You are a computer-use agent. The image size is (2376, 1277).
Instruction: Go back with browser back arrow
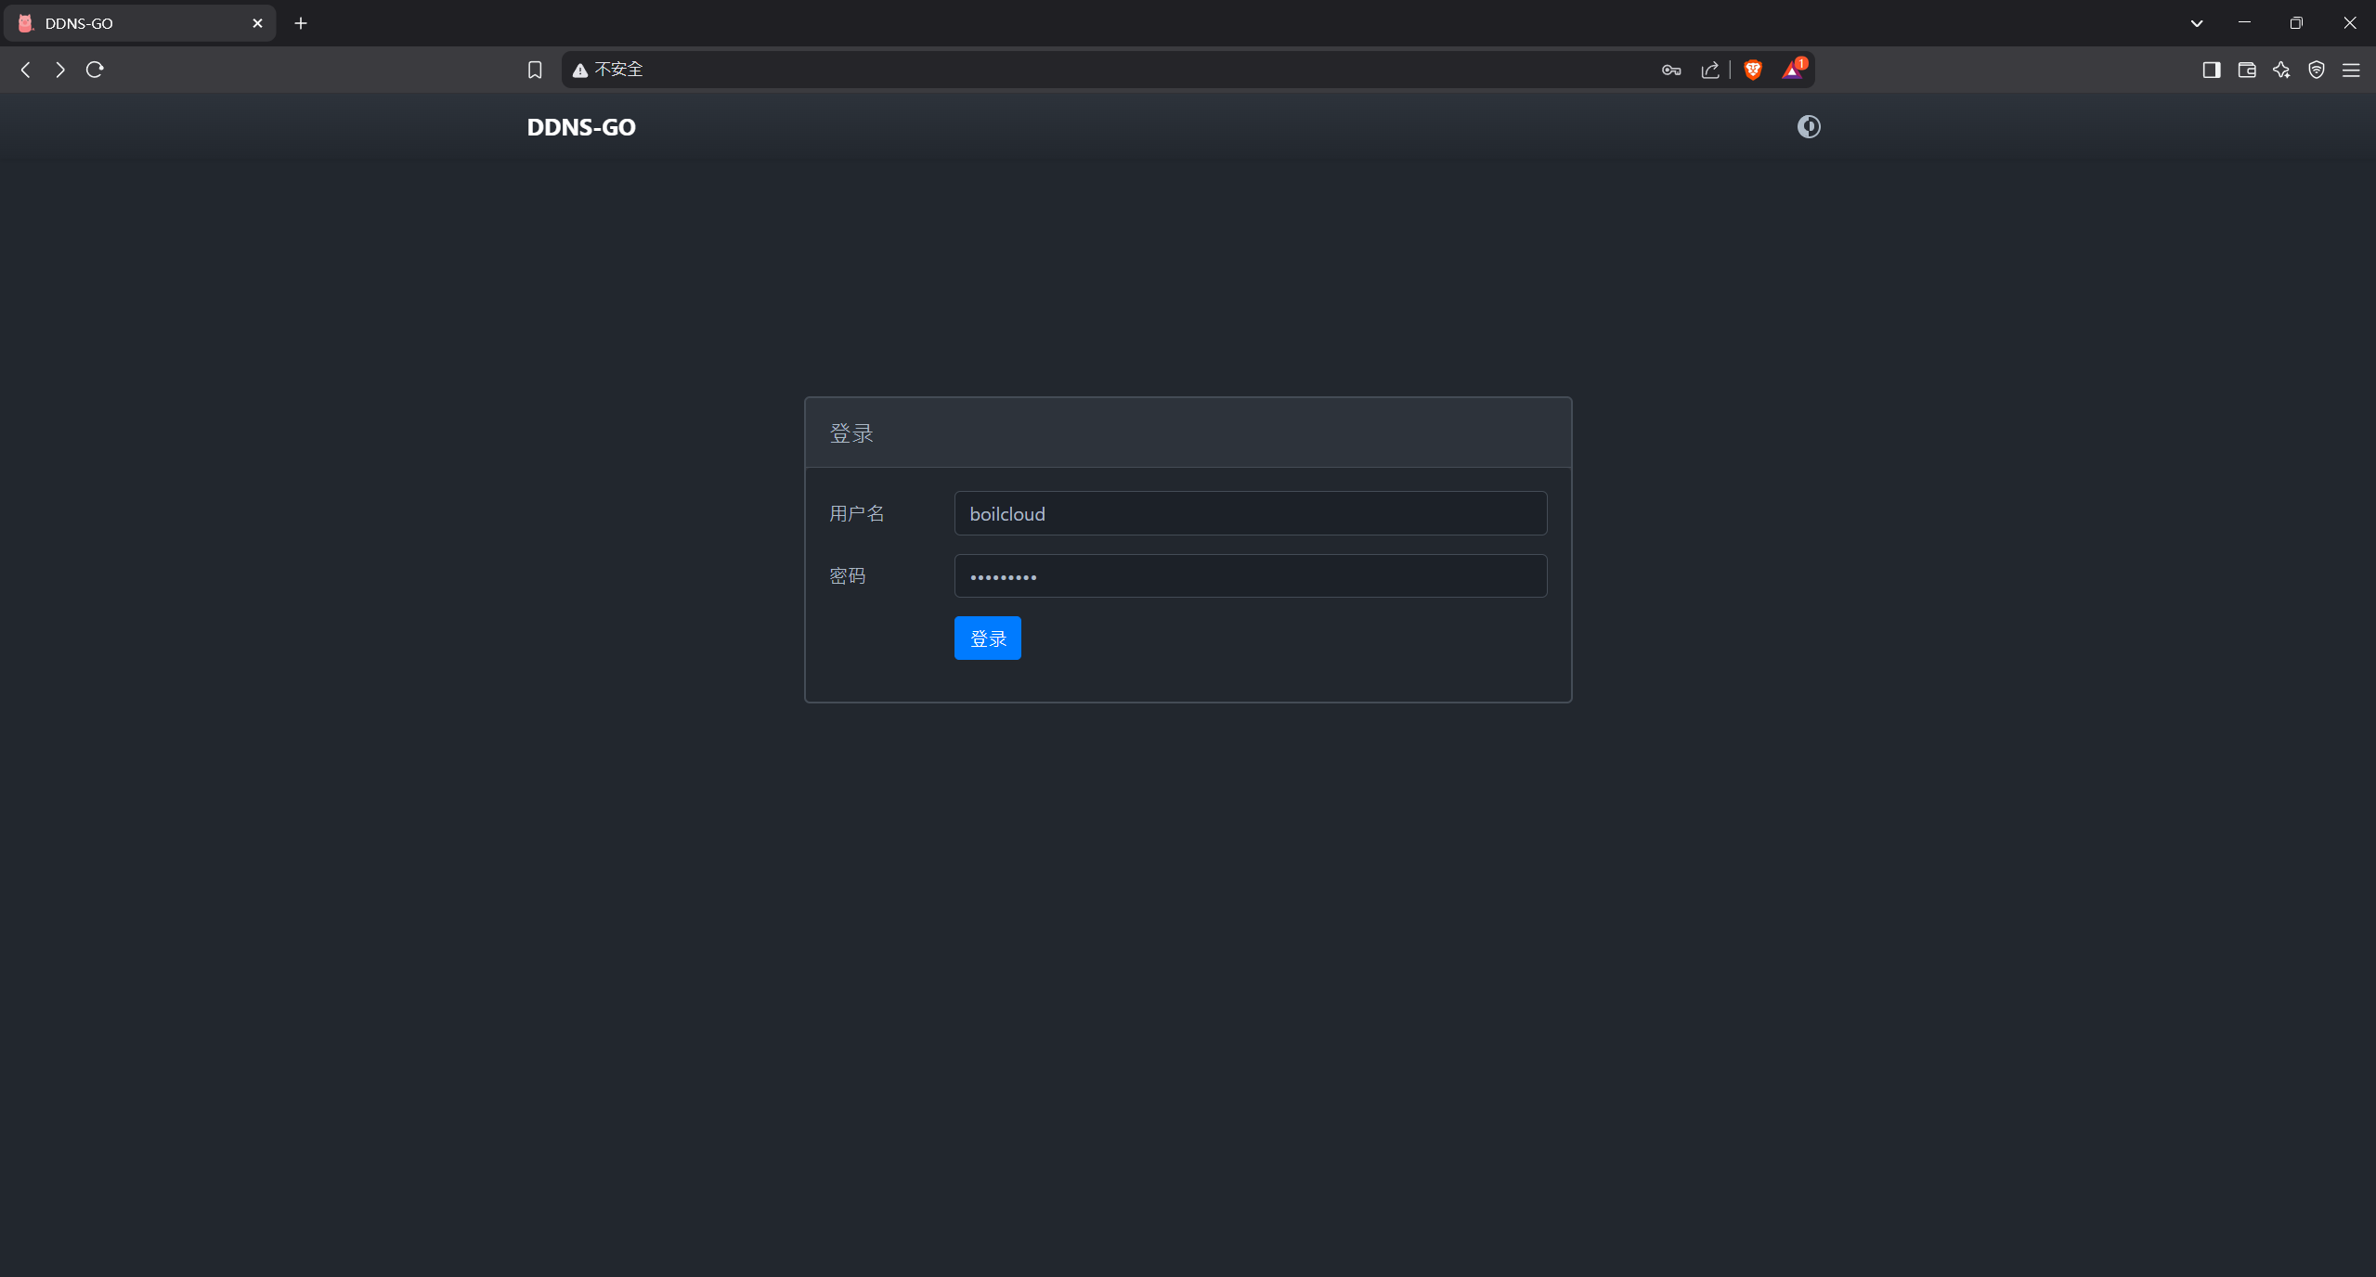26,70
